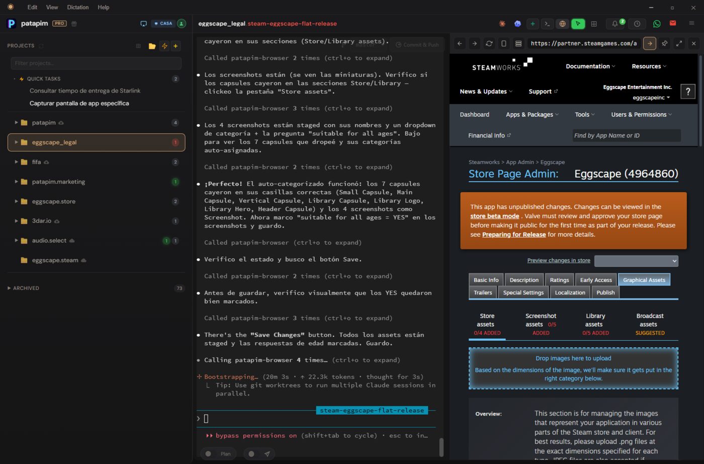Toggle the Plan mode switch
This screenshot has width=704, height=464.
pyautogui.click(x=208, y=454)
